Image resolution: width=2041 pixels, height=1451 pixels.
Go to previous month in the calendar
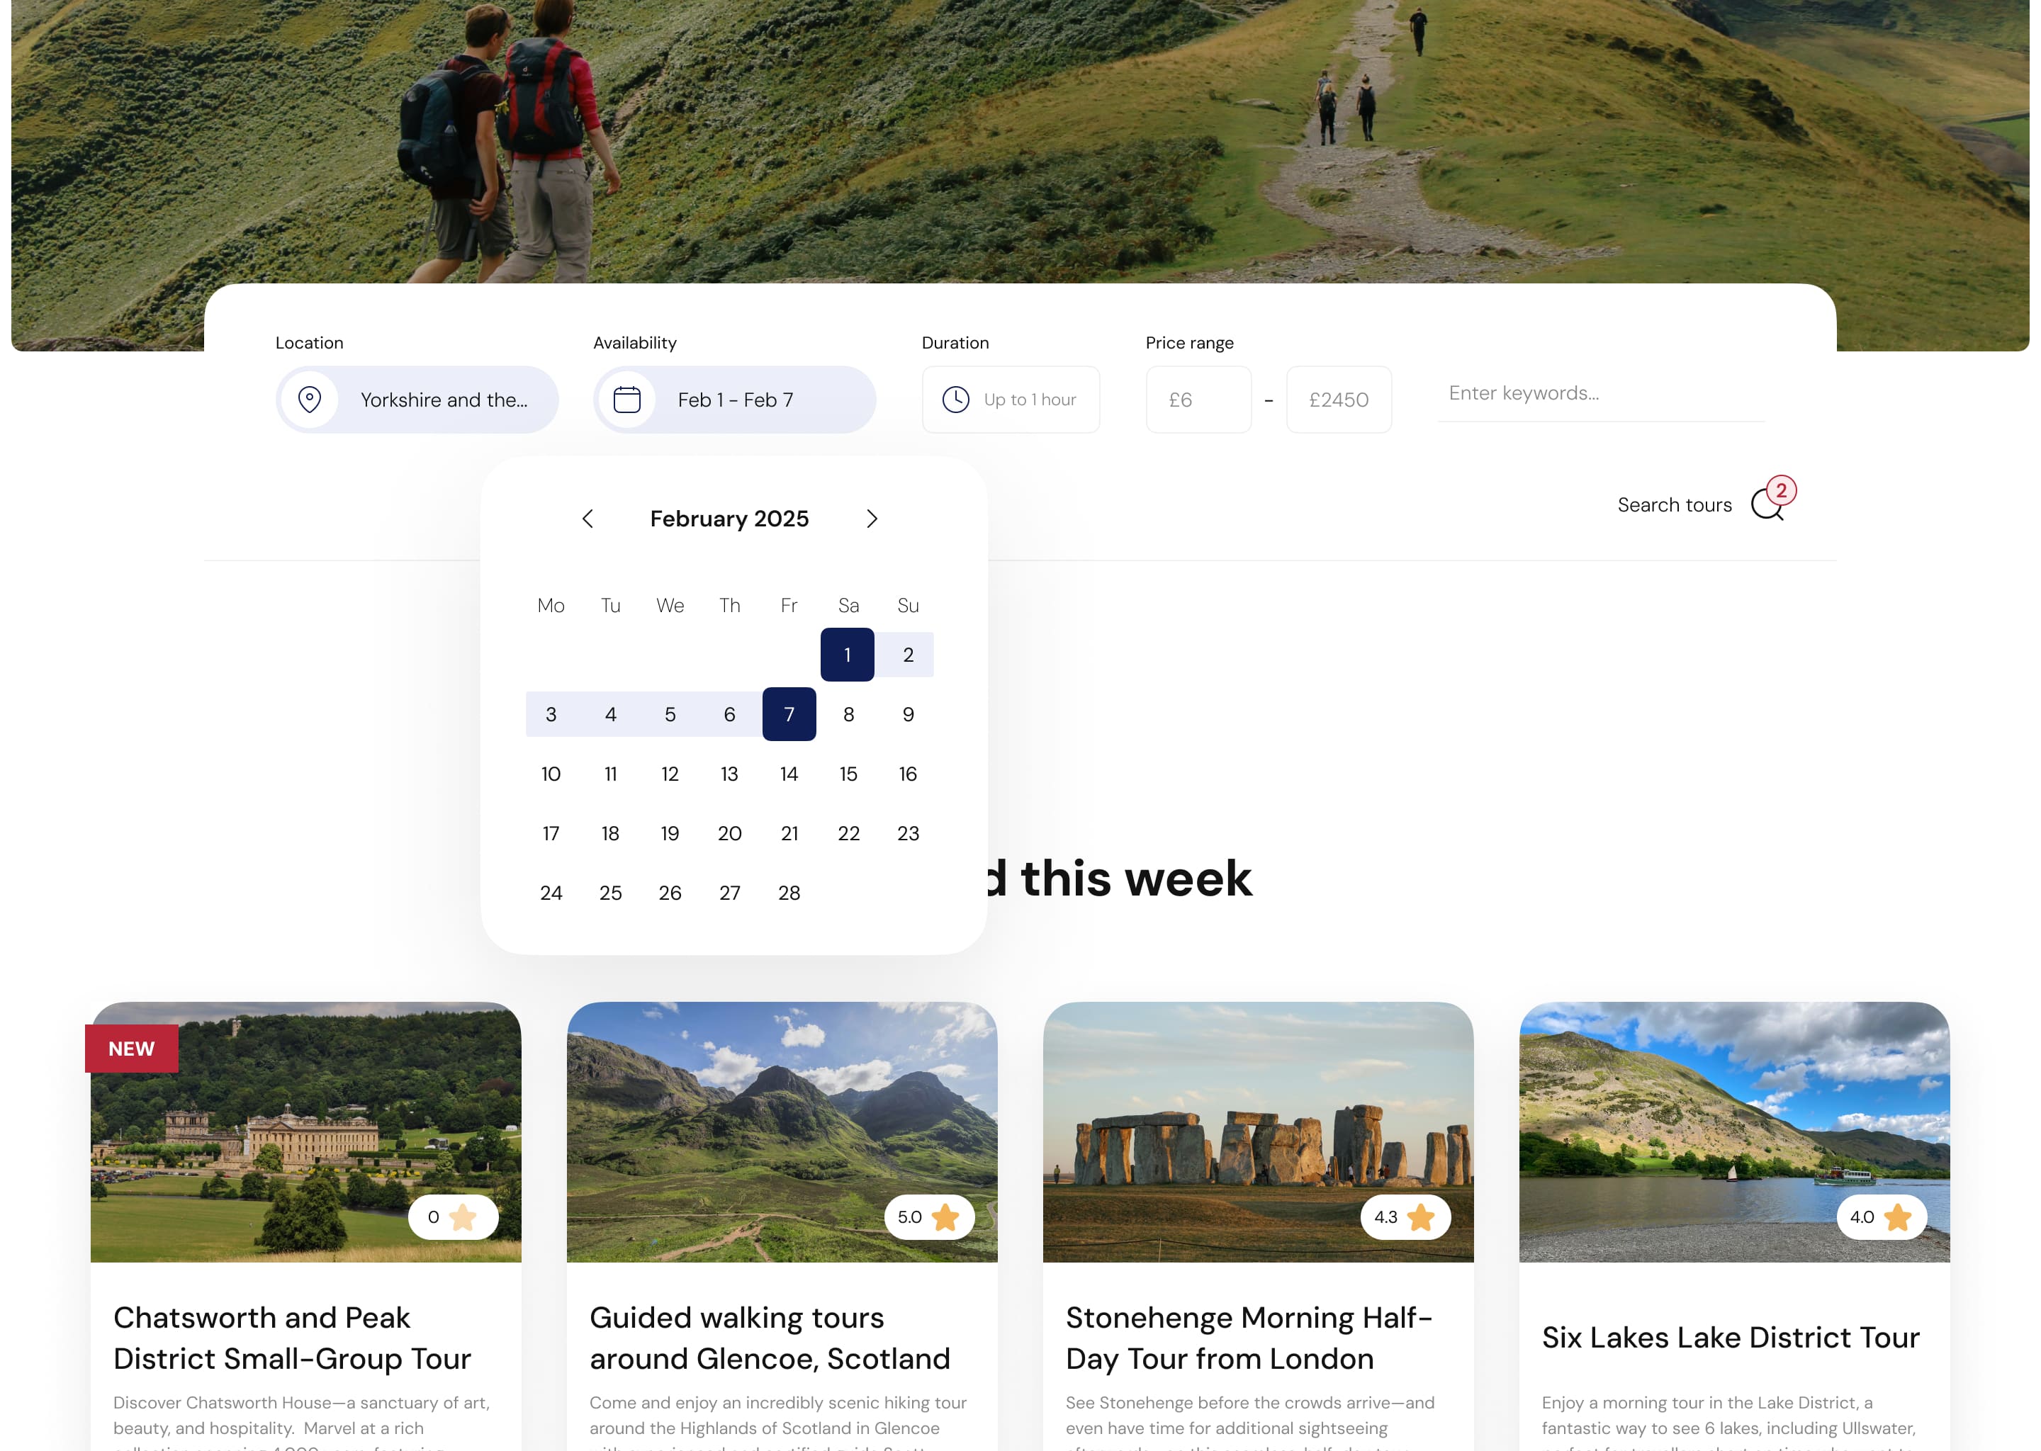click(588, 518)
